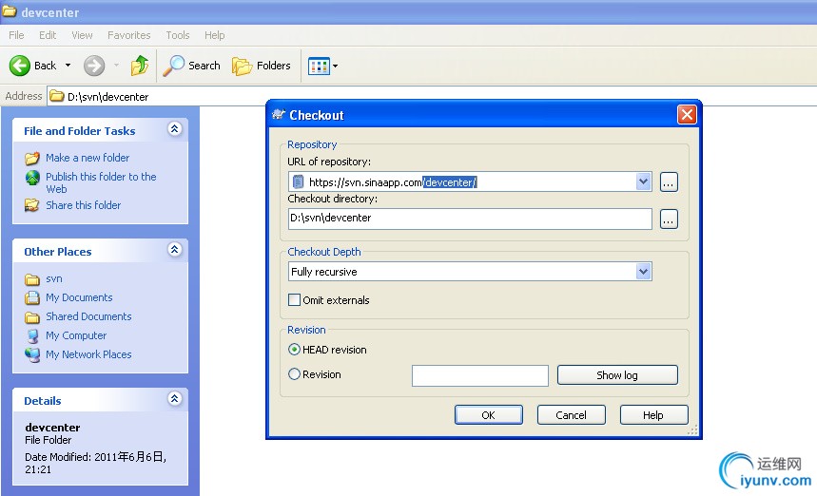Viewport: 817px width, 496px height.
Task: Open the View menu
Action: [82, 35]
